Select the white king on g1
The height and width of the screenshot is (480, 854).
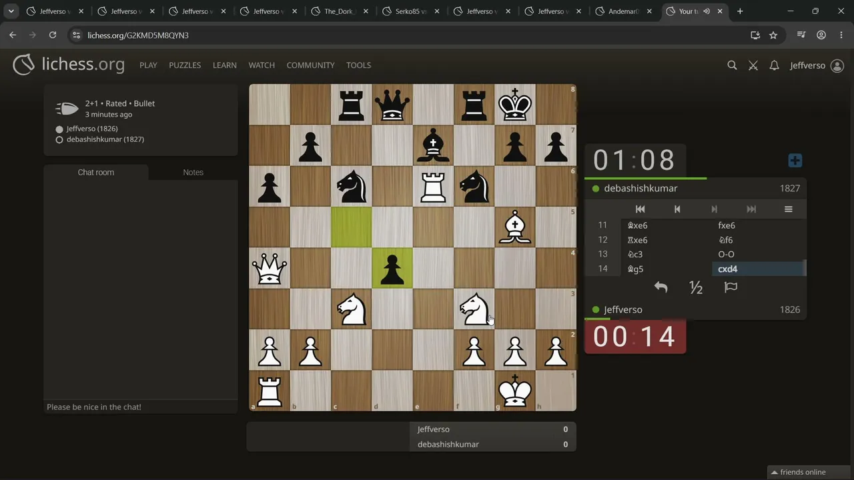515,391
